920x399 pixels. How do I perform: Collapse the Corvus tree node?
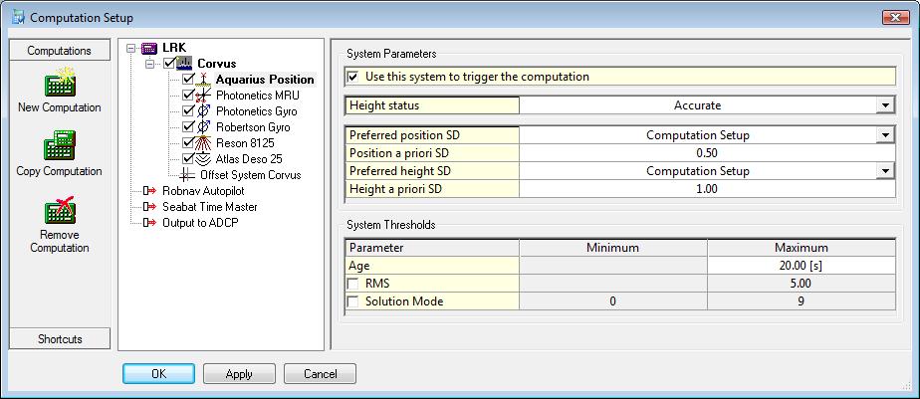coord(150,64)
